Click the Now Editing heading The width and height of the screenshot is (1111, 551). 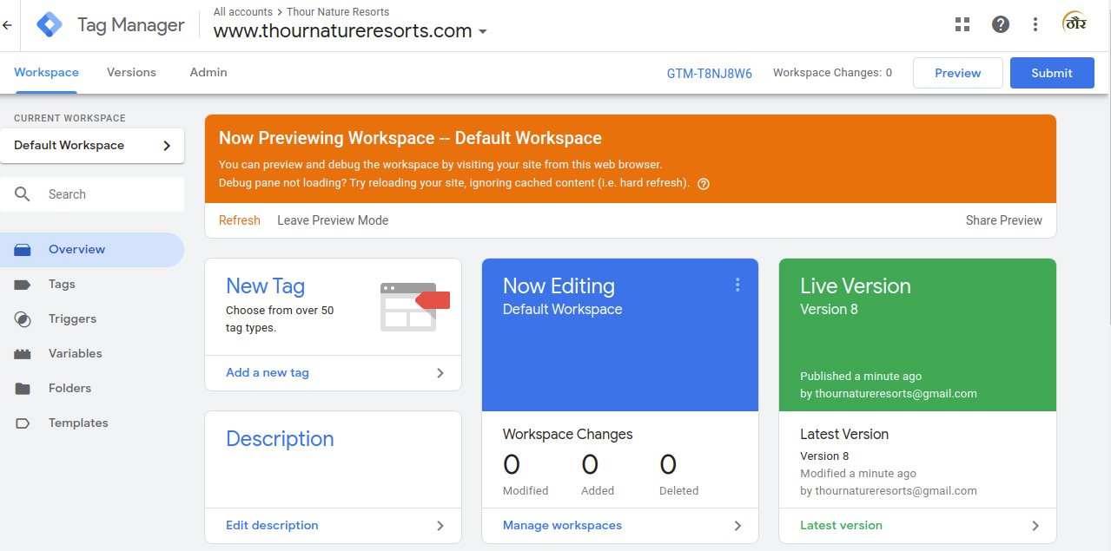coord(559,286)
